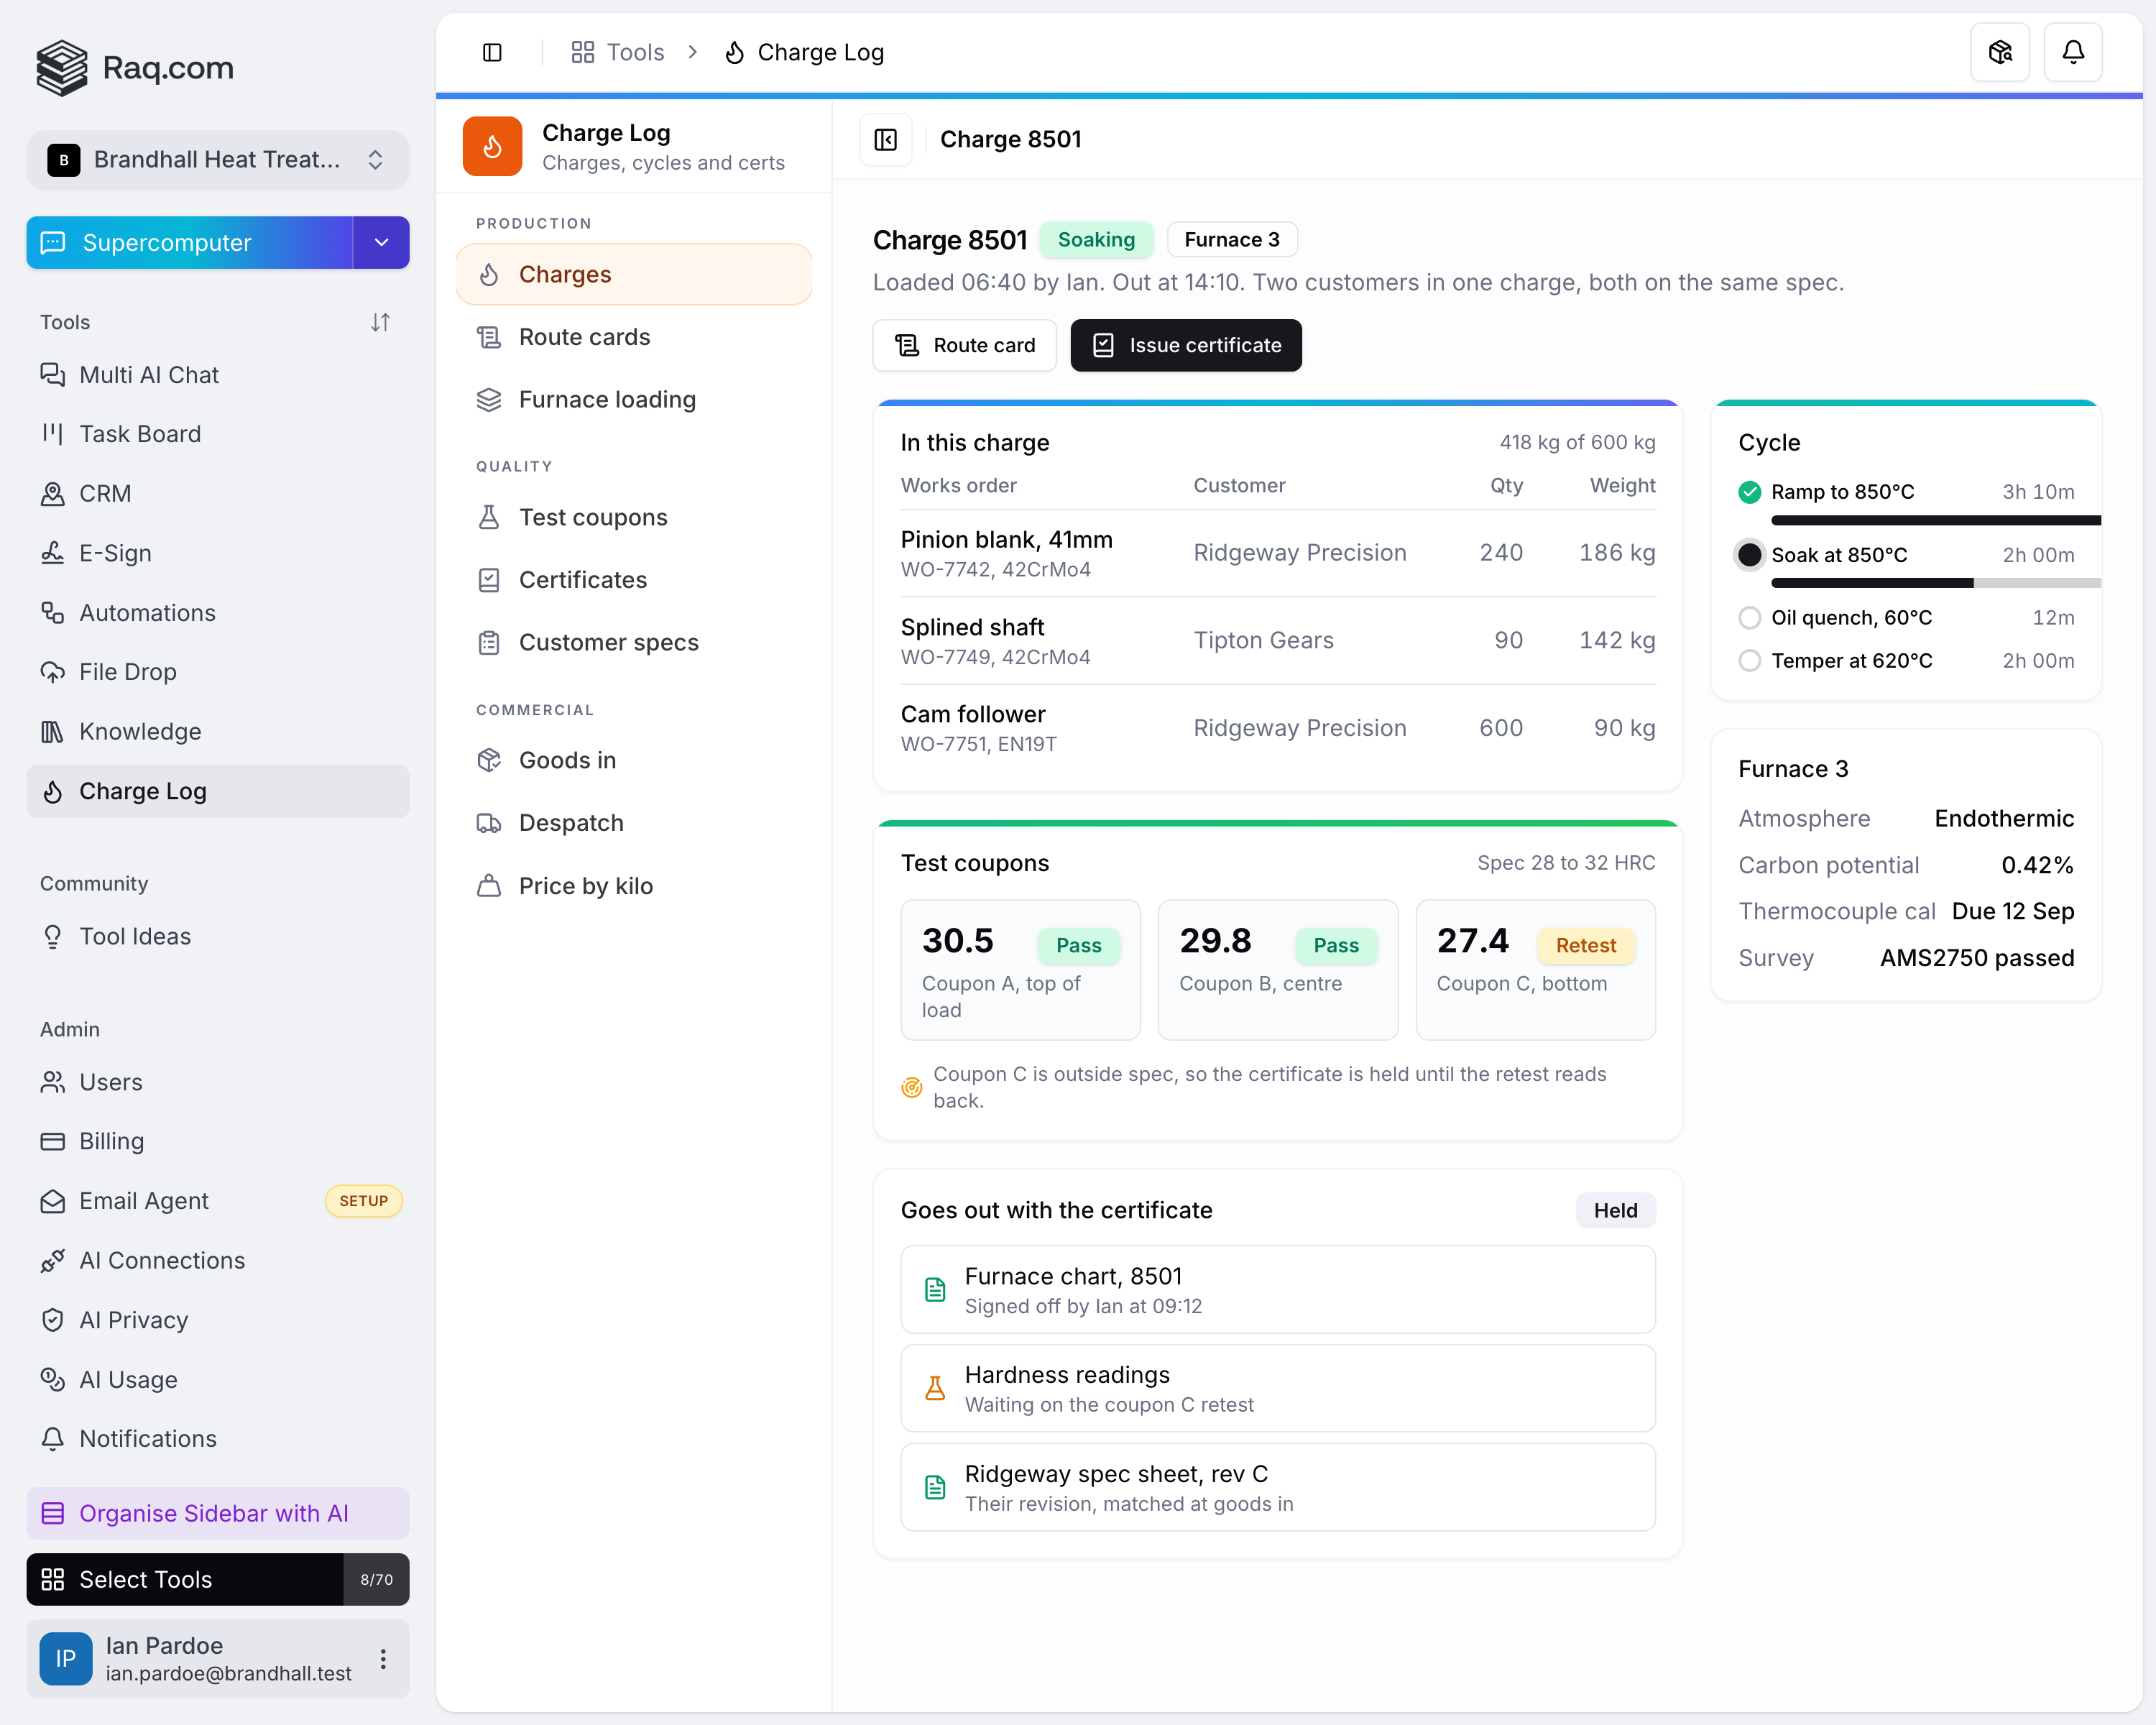The image size is (2156, 1725).
Task: Click the Issue certificate button
Action: [1186, 346]
